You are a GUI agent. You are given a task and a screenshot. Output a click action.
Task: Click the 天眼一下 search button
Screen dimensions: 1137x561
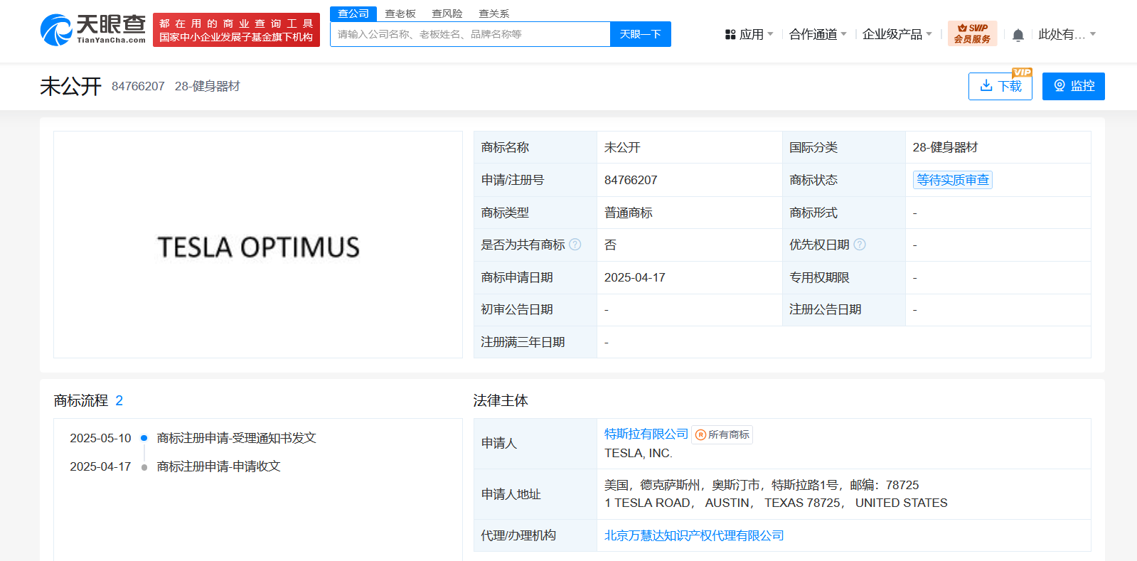click(x=641, y=34)
